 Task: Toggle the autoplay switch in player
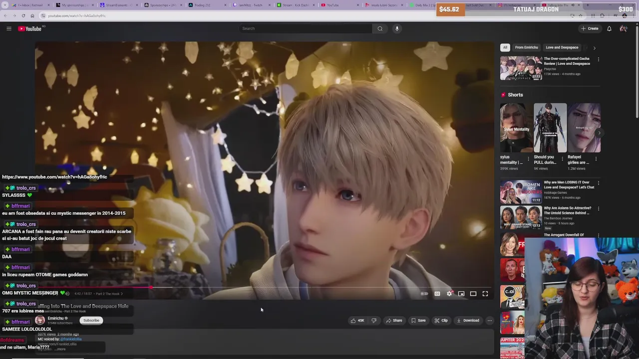pyautogui.click(x=424, y=294)
